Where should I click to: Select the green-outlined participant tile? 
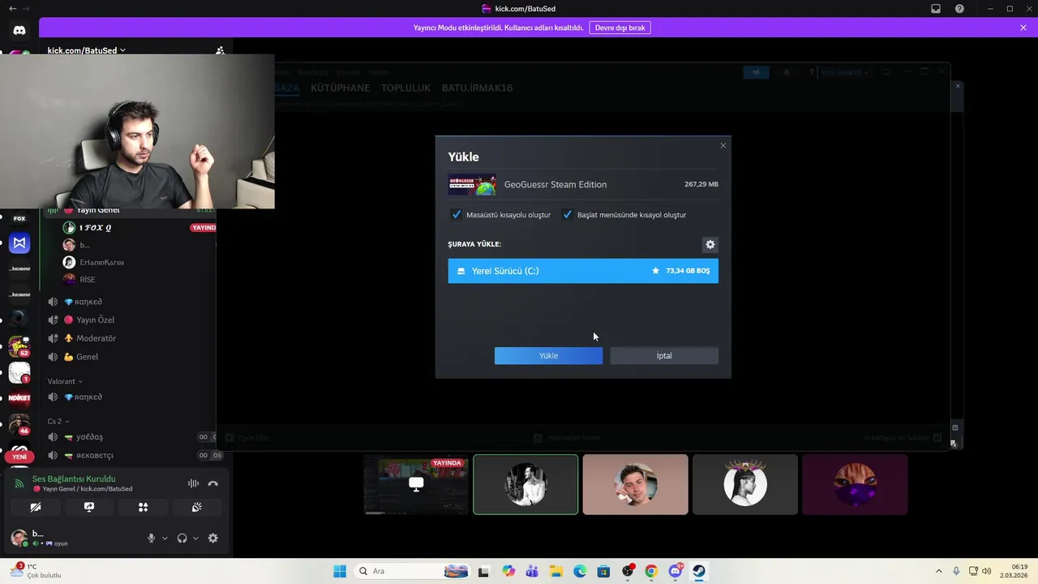pyautogui.click(x=525, y=484)
